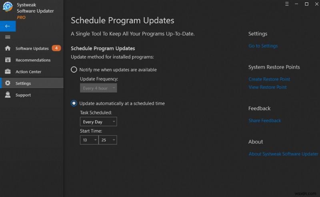Click the Software Updates home icon
The height and width of the screenshot is (197, 320).
click(8, 48)
